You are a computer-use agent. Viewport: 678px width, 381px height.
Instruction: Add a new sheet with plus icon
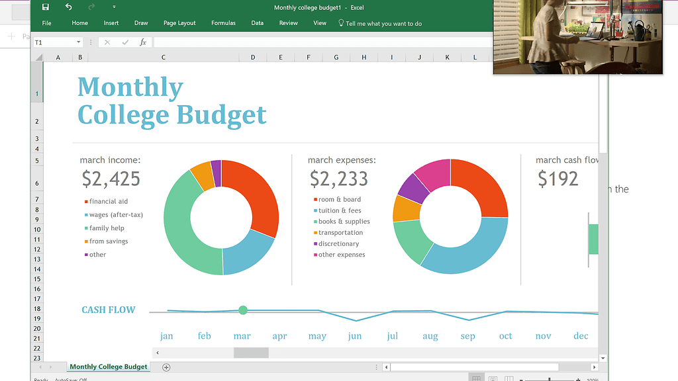coord(166,367)
